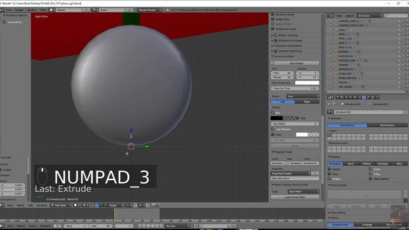Open the timeline Marker menu
Image resolution: width=409 pixels, height=230 pixels.
(x=21, y=226)
